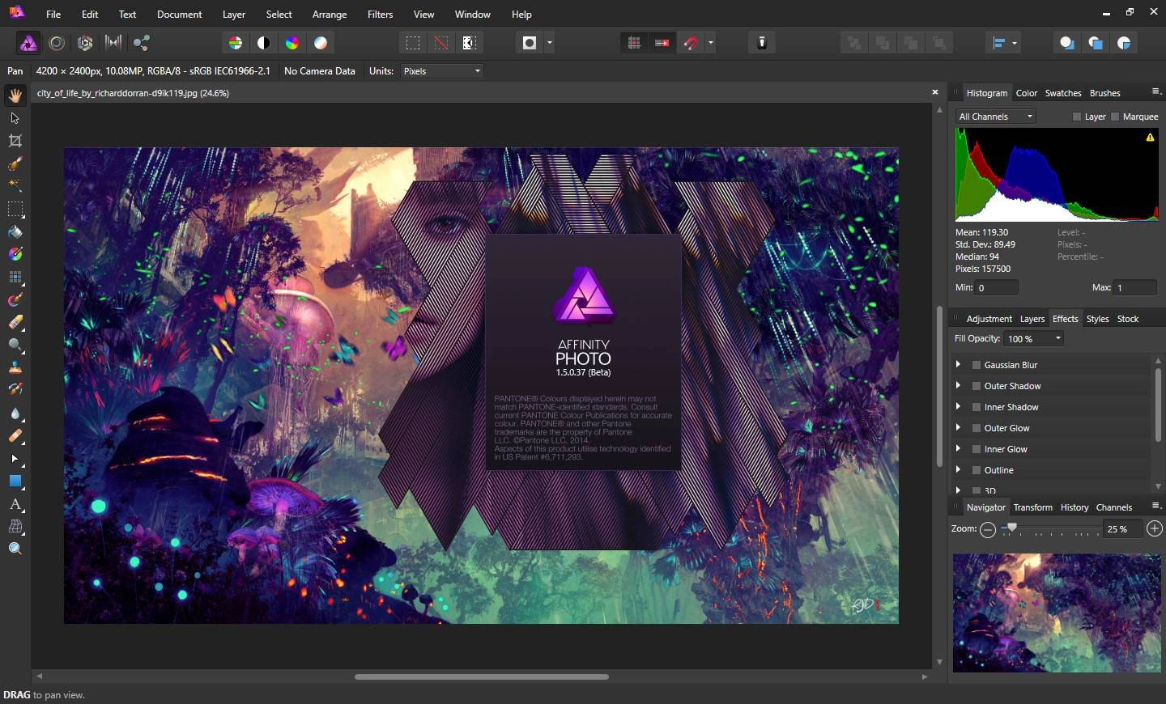This screenshot has width=1166, height=704.
Task: Close the city_of_life document tab
Action: pos(935,92)
